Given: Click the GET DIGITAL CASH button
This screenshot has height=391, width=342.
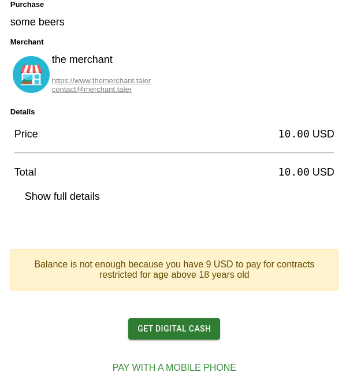Looking at the screenshot, I should click(174, 329).
